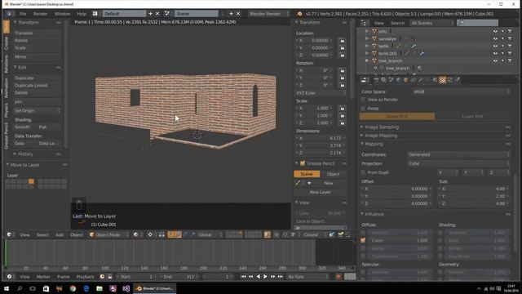Open the Projection Cube dropdown
This screenshot has height=294, width=522.
point(458,163)
